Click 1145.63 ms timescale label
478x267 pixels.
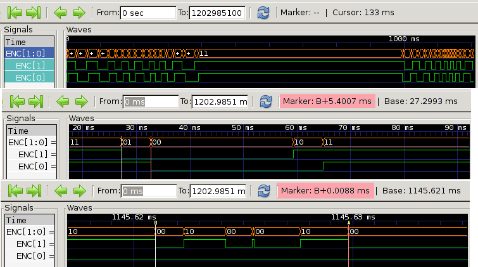(353, 217)
